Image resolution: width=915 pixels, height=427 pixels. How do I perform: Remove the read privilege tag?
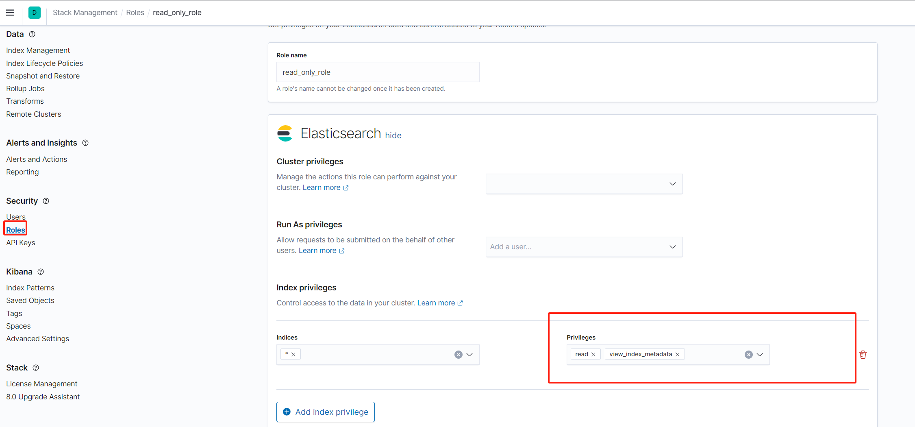coord(593,354)
